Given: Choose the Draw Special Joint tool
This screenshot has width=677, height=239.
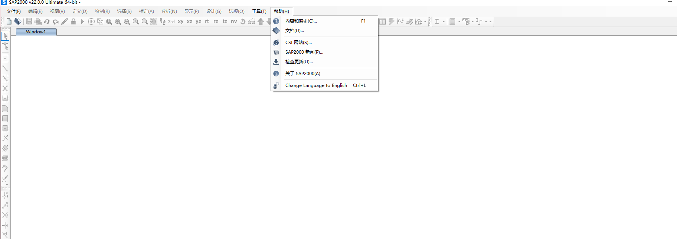Looking at the screenshot, I should 5,58.
